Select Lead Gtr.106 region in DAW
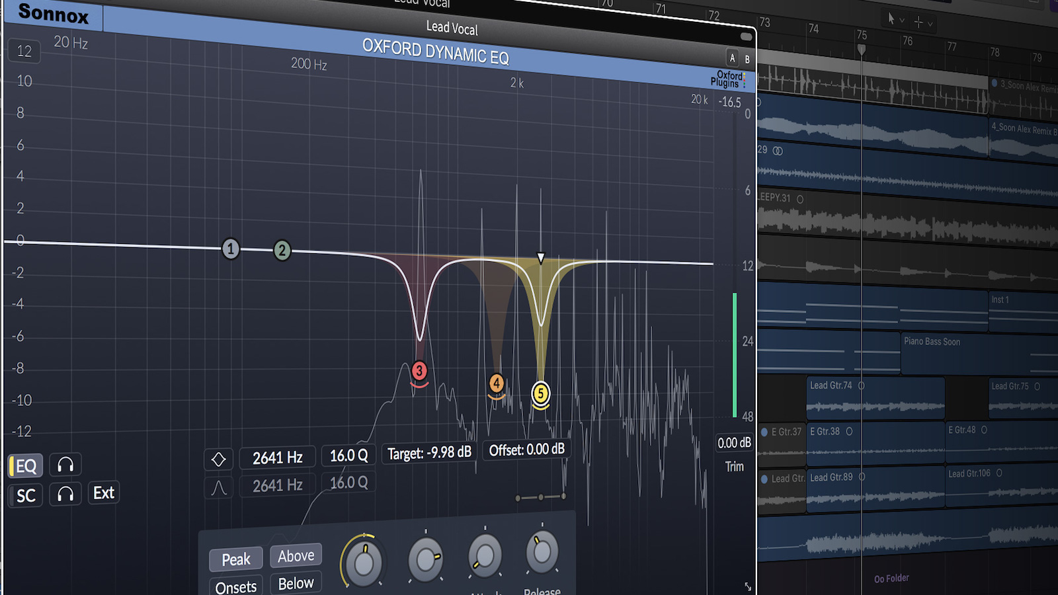 click(1001, 486)
